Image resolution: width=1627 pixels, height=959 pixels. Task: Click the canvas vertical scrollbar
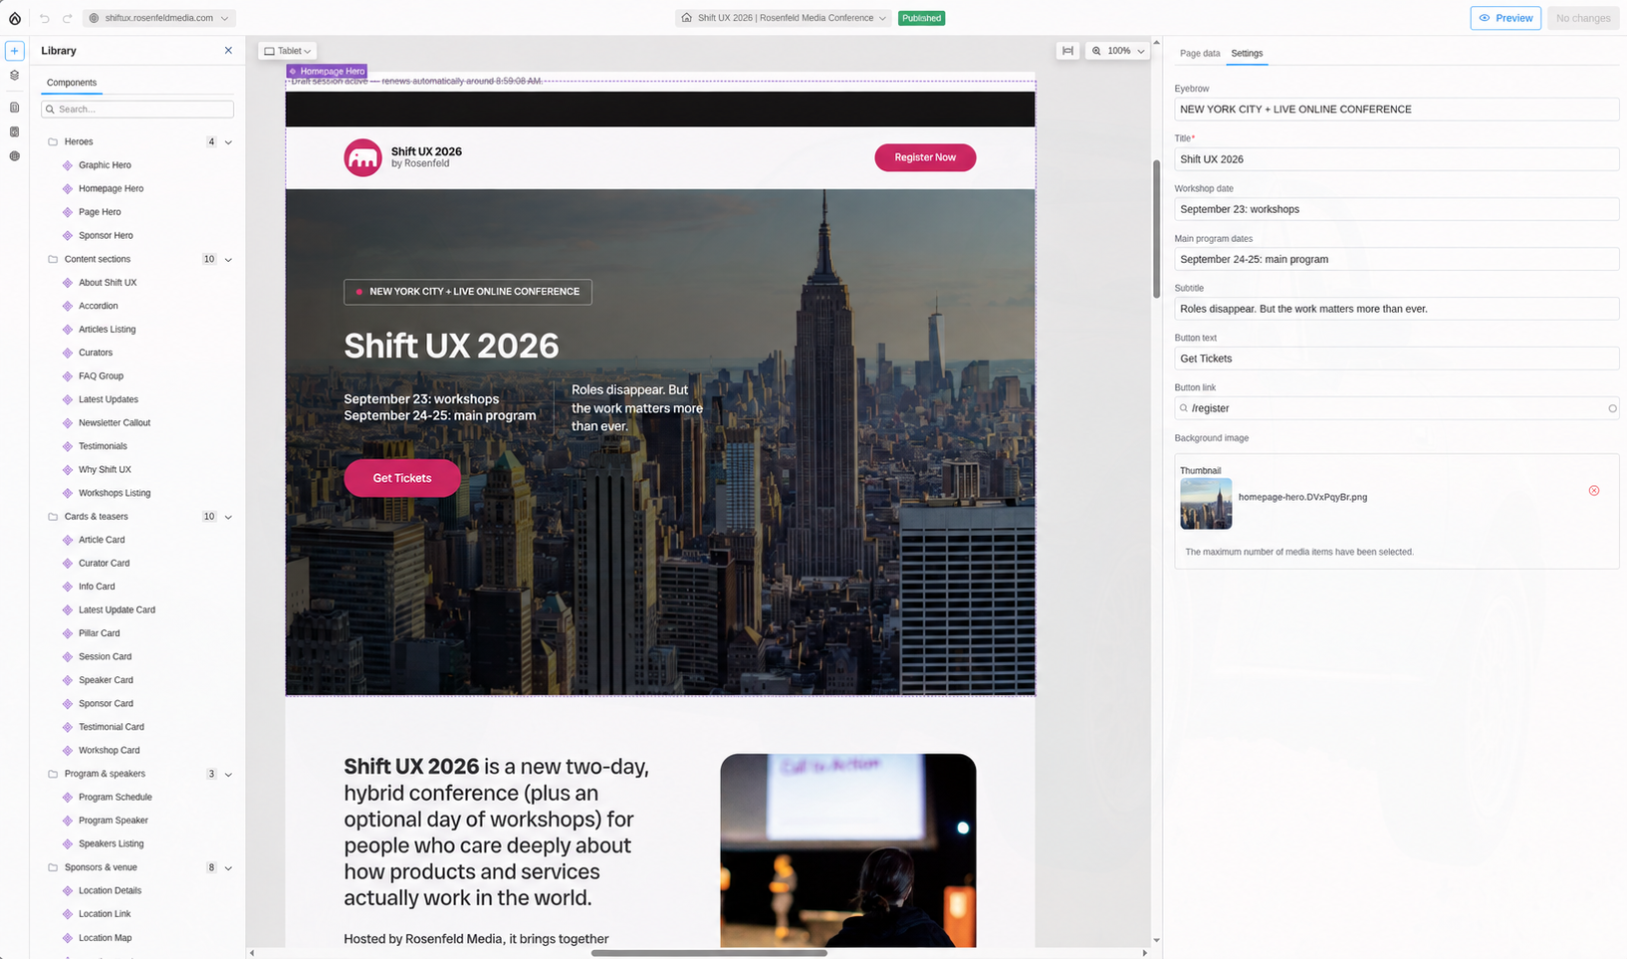coord(1156,227)
